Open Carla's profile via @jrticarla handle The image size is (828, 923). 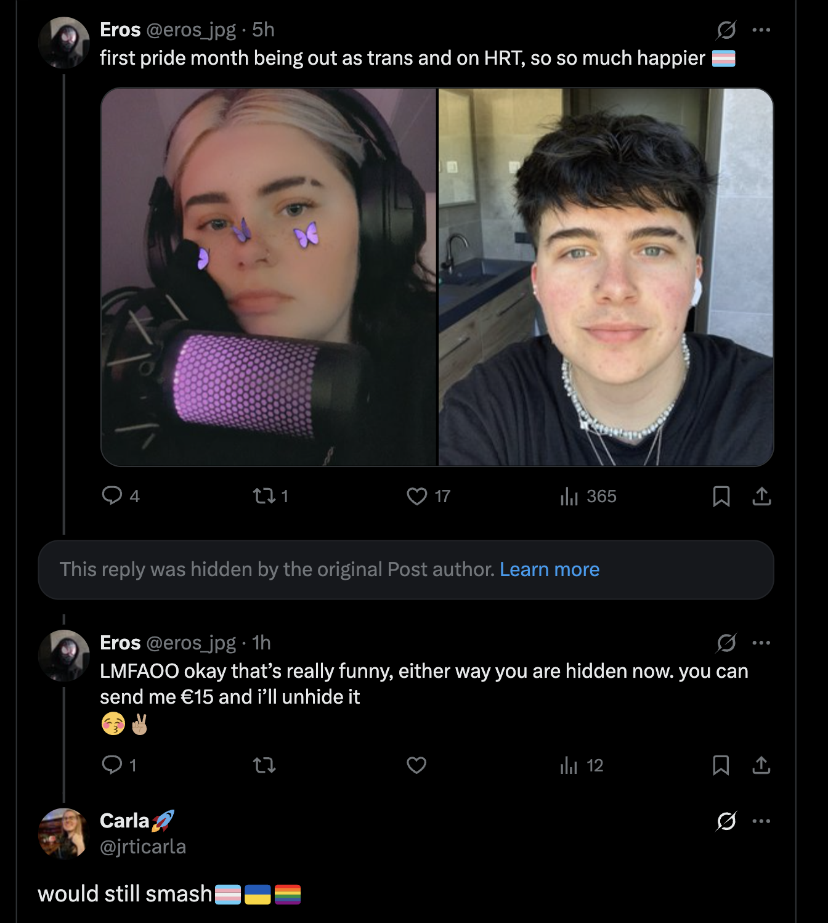(x=143, y=847)
